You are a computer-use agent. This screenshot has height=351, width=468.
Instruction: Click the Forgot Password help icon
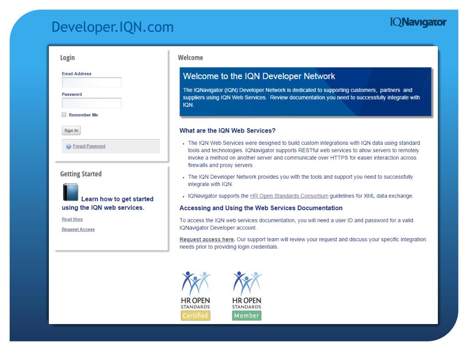pos(69,146)
